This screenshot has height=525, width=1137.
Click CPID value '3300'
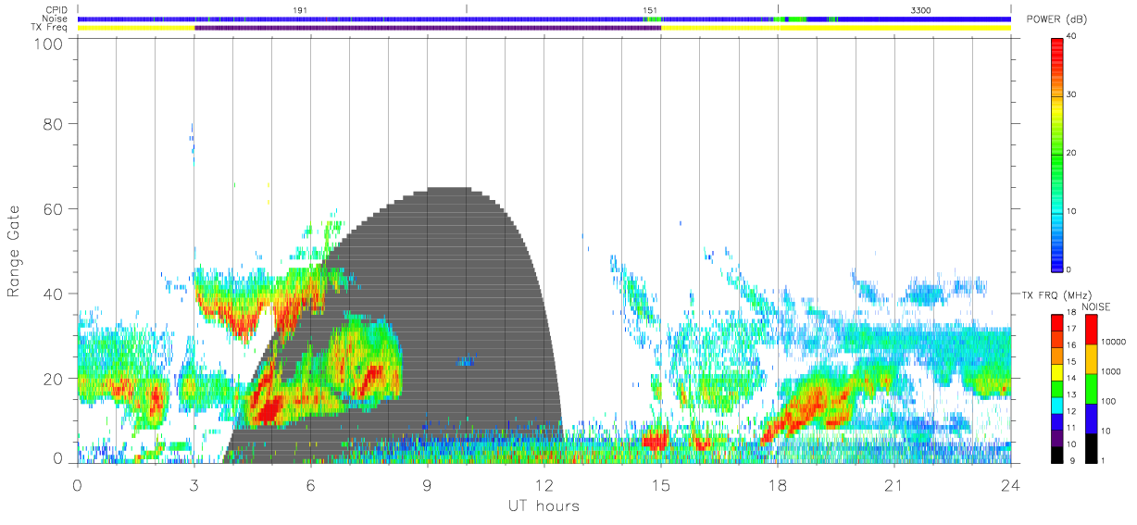[921, 9]
